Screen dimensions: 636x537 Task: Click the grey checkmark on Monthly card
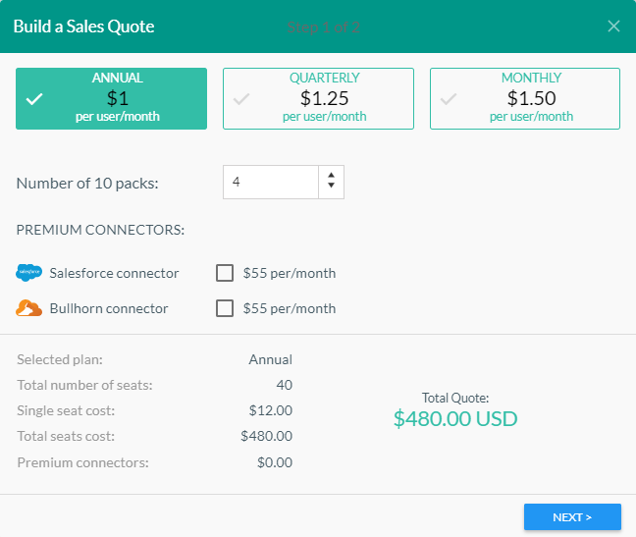(x=449, y=99)
